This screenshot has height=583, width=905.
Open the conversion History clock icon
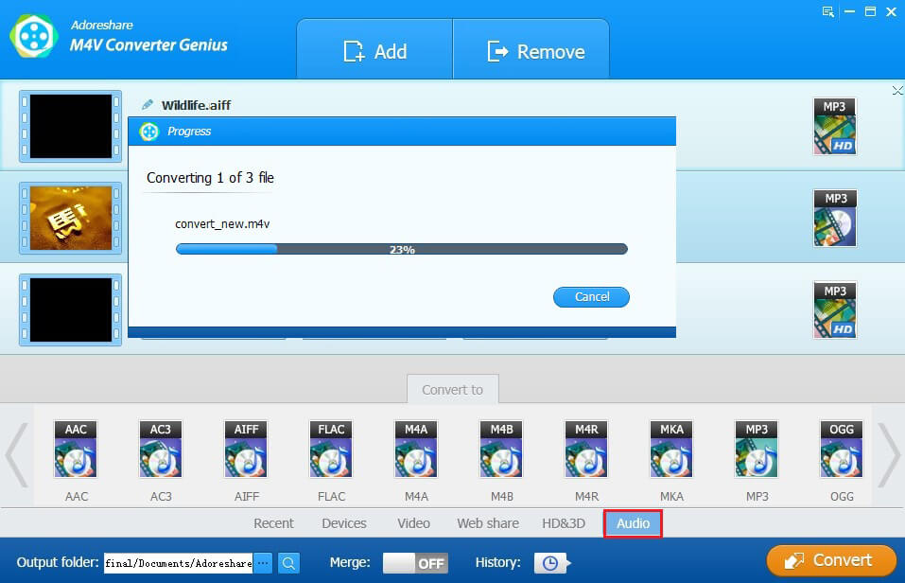(551, 563)
